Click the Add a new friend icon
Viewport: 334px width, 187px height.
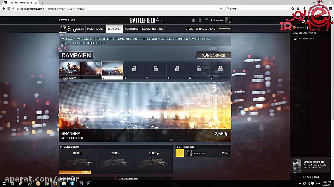click(295, 39)
